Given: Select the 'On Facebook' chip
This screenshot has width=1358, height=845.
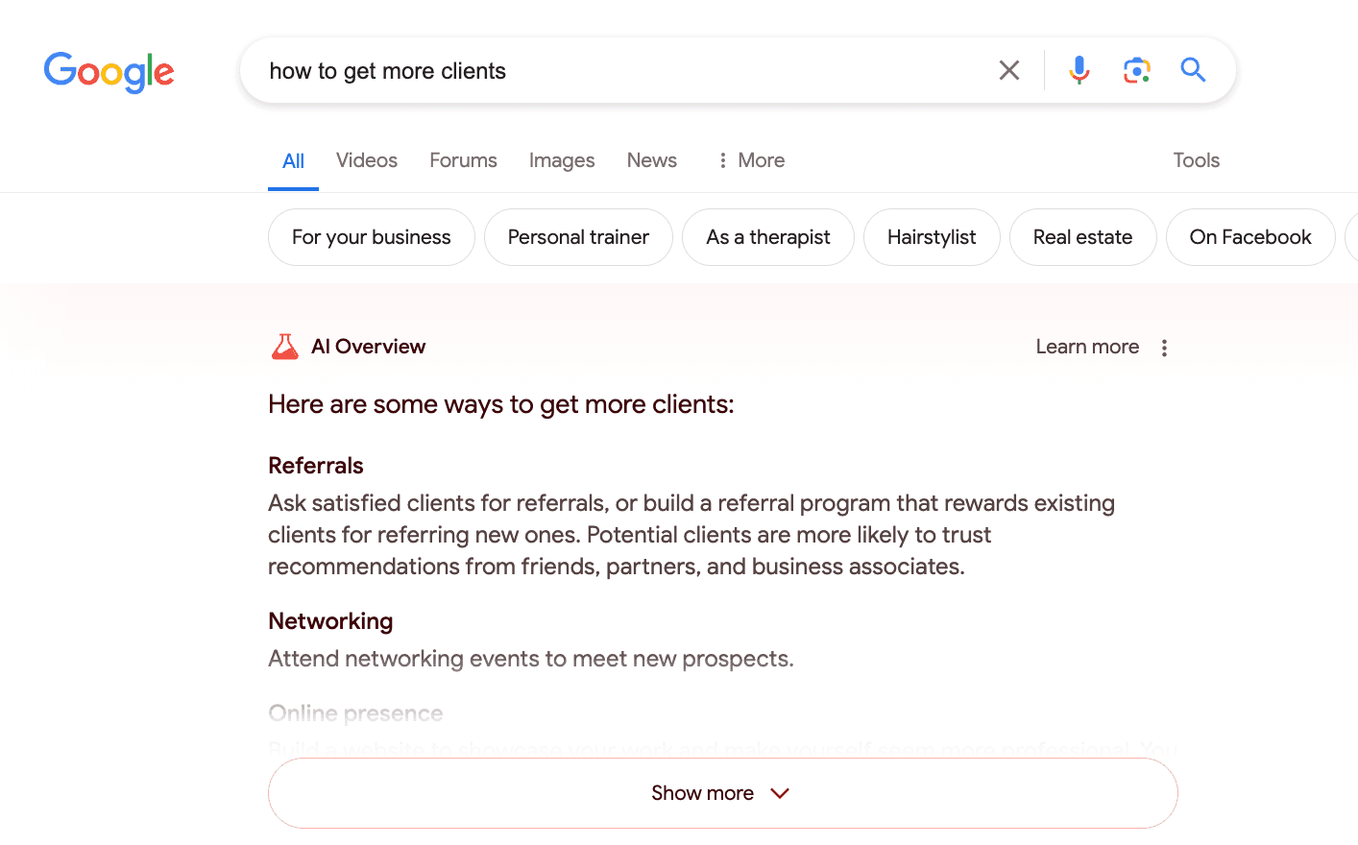Looking at the screenshot, I should click(1250, 237).
